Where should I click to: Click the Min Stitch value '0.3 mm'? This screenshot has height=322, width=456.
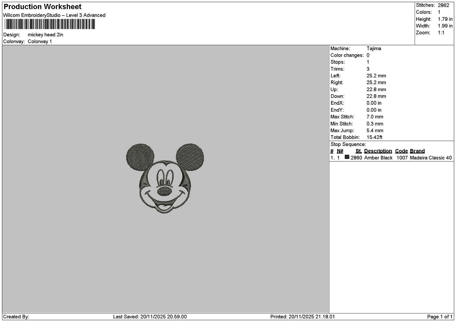[375, 124]
